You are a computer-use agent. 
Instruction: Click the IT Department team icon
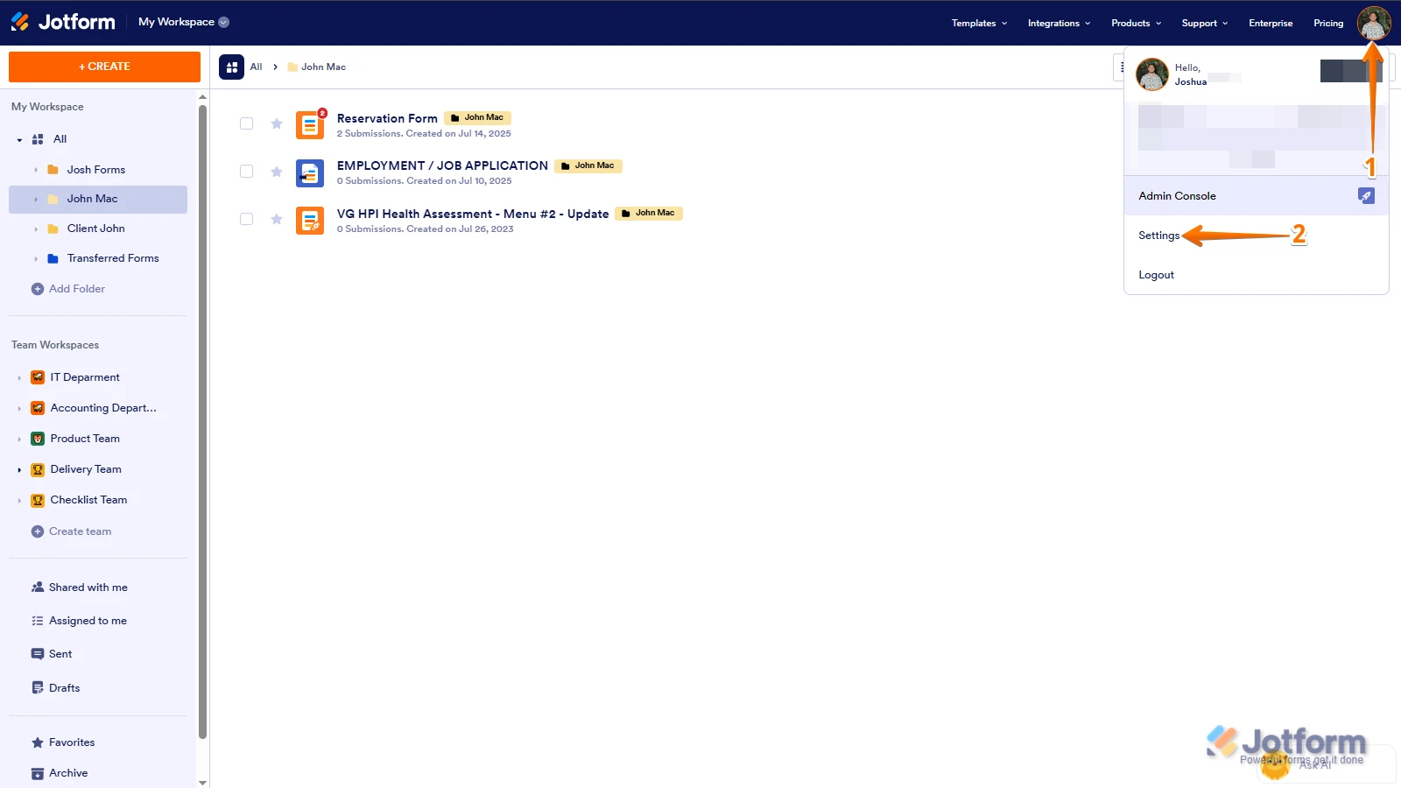pos(38,376)
